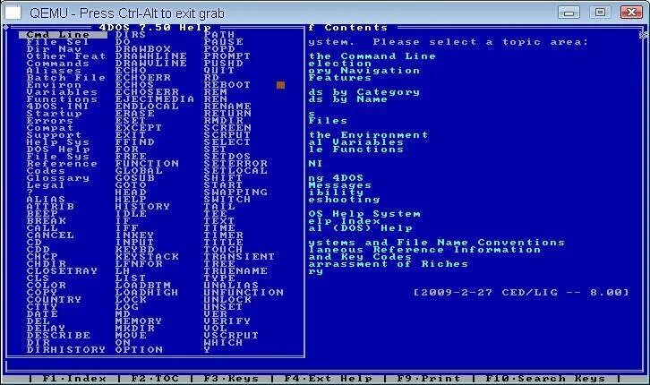Screen dimensions: 650x385
Task: Open the PROMPT command entry
Action: [x=227, y=56]
